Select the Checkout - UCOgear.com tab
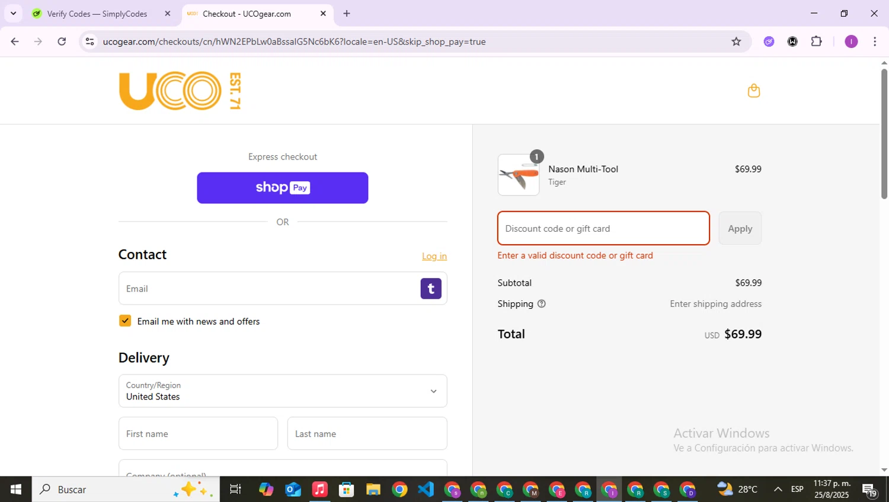889x502 pixels. (256, 14)
